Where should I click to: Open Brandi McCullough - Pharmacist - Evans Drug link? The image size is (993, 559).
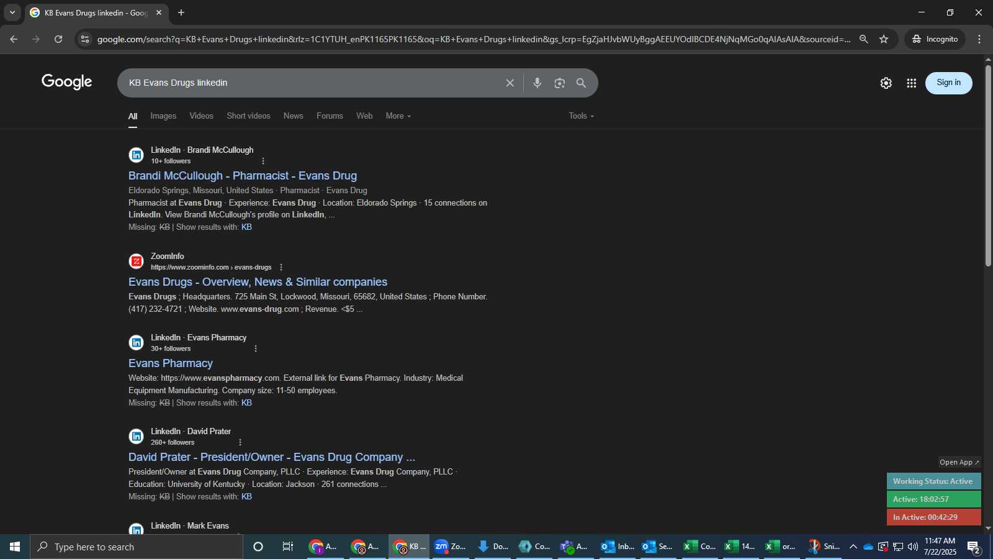coord(243,176)
